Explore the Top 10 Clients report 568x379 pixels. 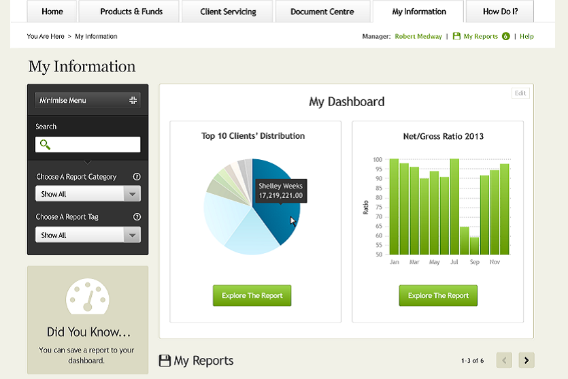click(252, 296)
